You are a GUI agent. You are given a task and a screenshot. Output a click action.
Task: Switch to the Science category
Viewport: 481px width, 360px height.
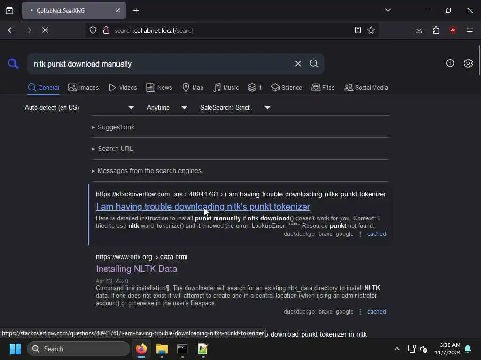point(286,88)
